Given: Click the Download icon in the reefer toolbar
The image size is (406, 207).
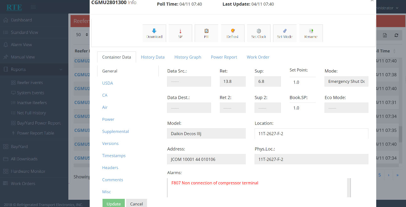Looking at the screenshot, I should (154, 33).
